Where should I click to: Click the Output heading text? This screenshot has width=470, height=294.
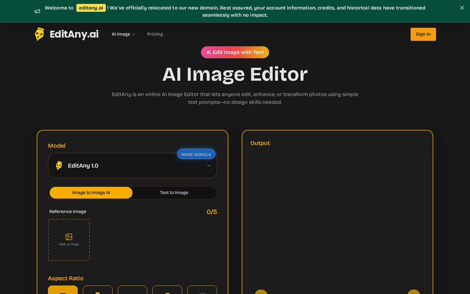(260, 143)
